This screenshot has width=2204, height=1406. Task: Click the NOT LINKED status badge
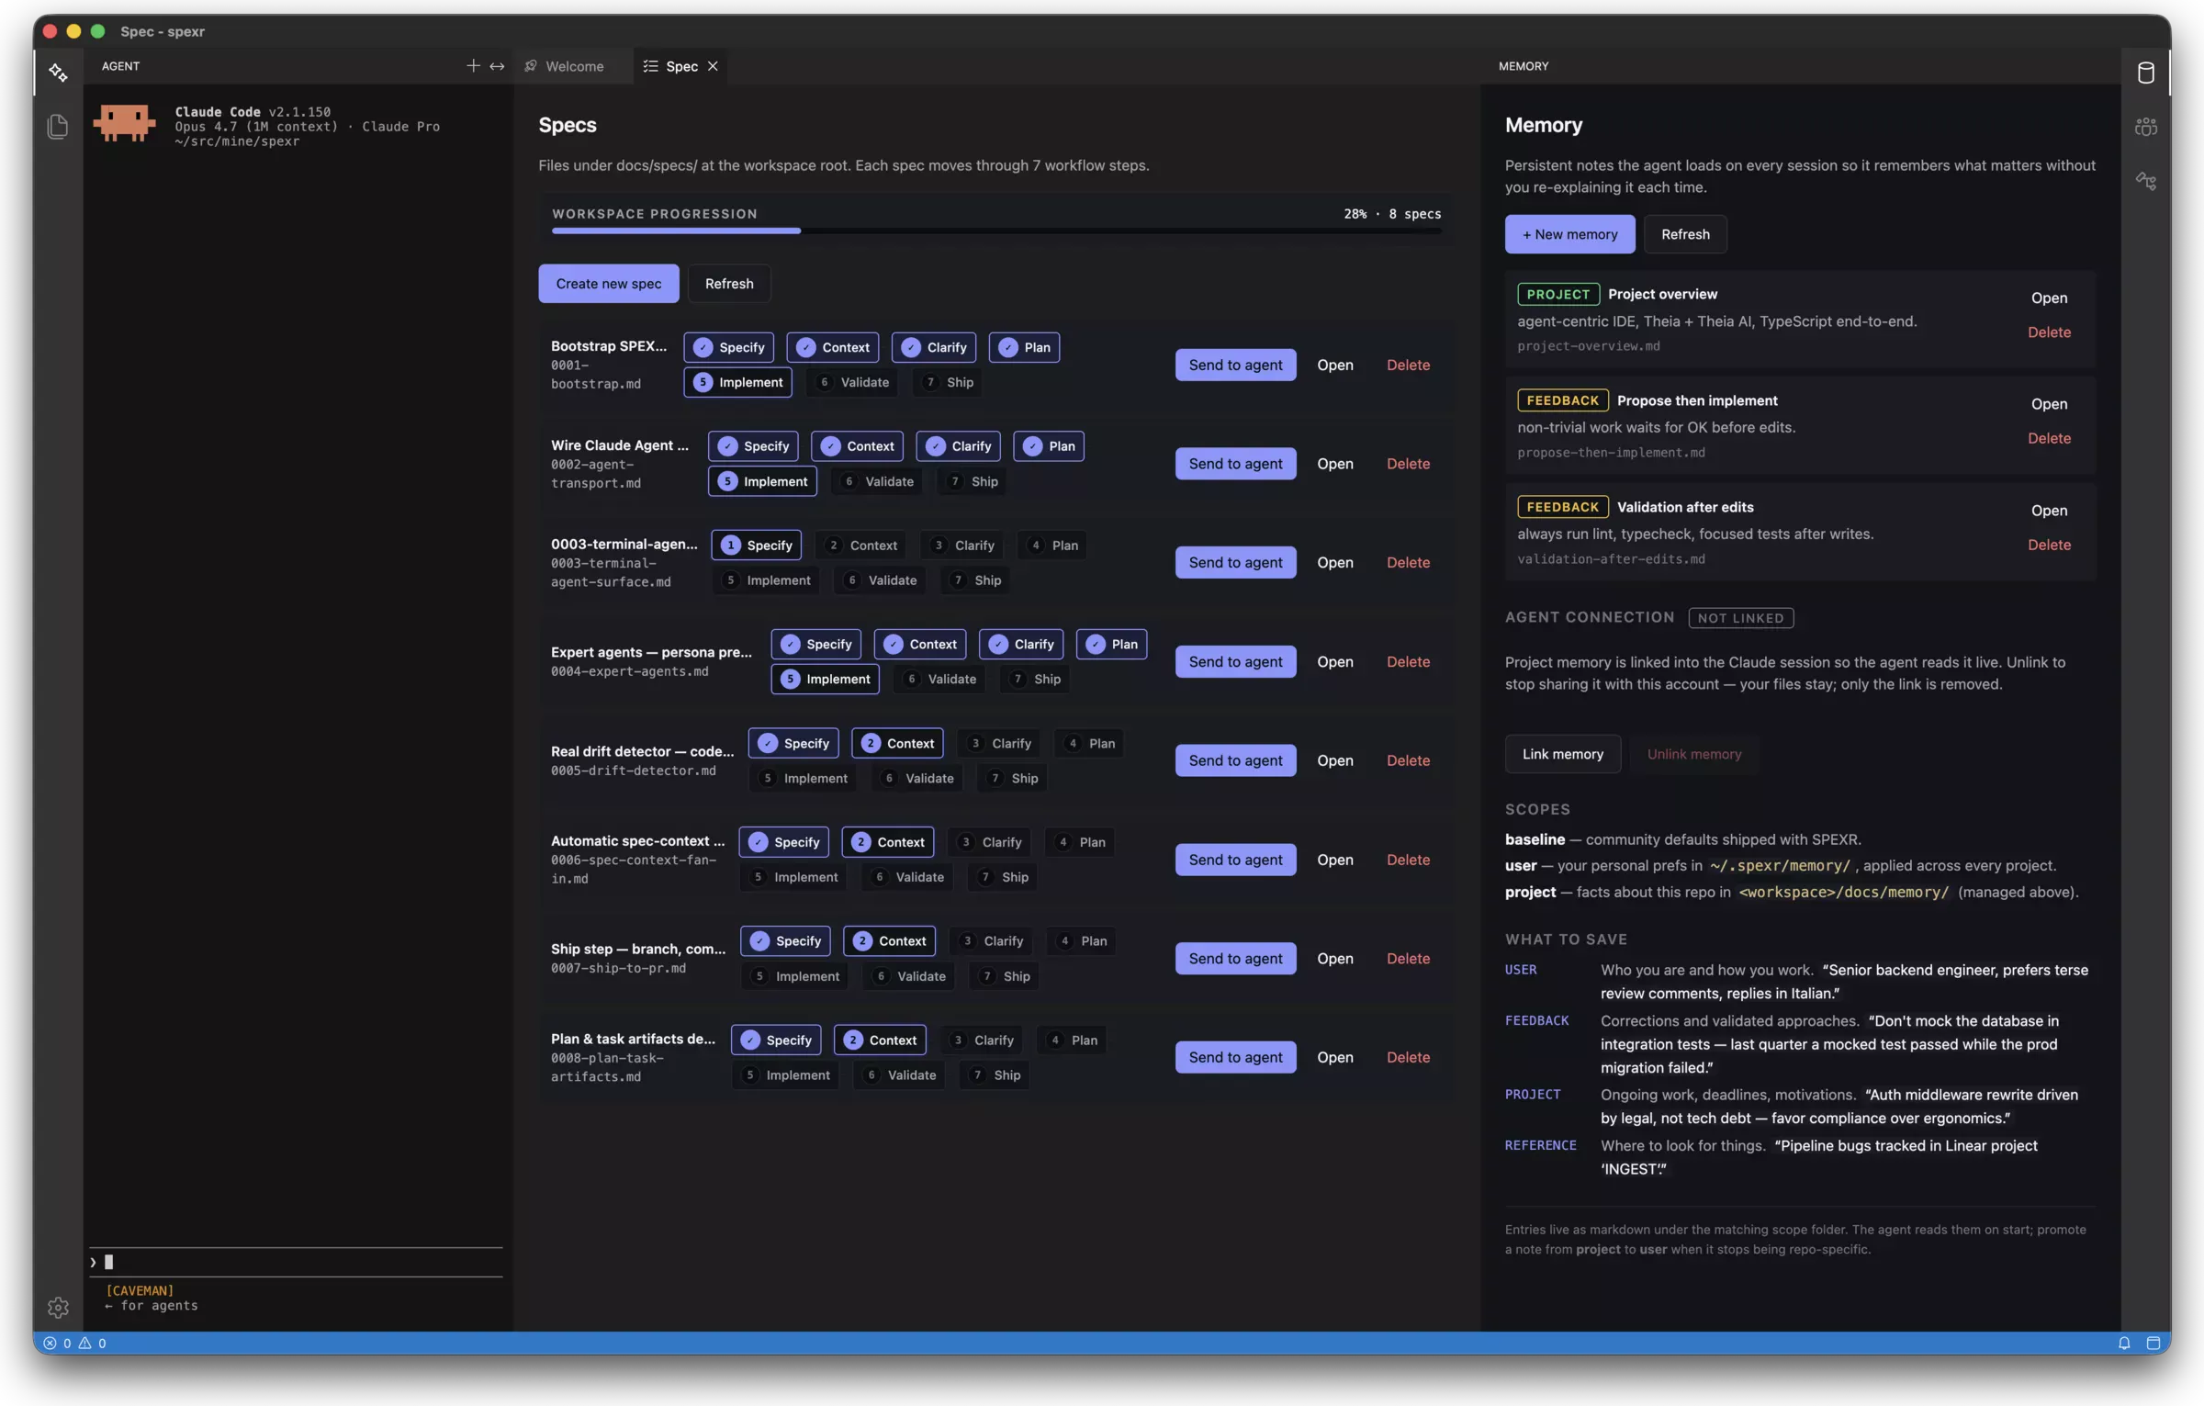[1740, 618]
